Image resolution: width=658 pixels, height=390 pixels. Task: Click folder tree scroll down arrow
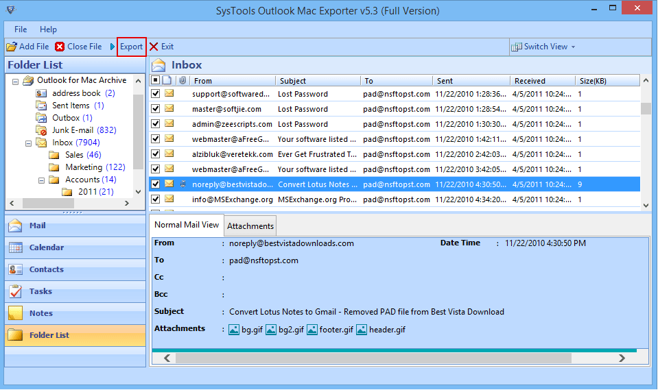138,192
